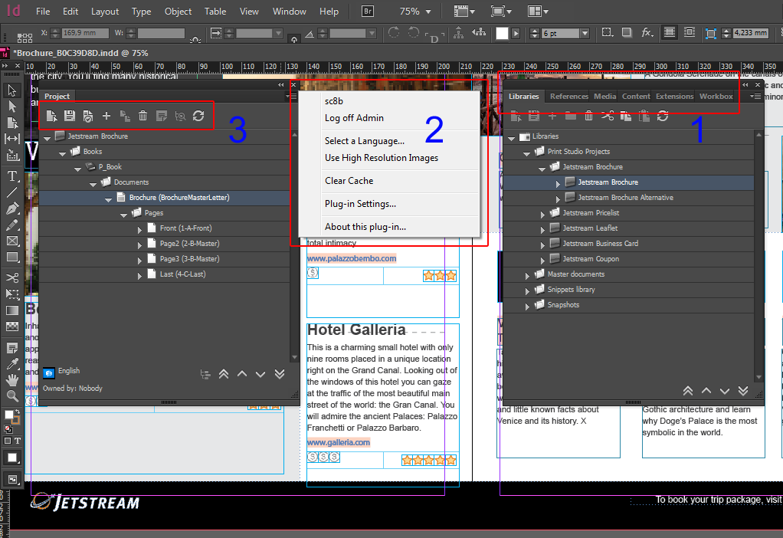Switch to the Workbox tab
Screen dimensions: 783x538
pos(716,96)
